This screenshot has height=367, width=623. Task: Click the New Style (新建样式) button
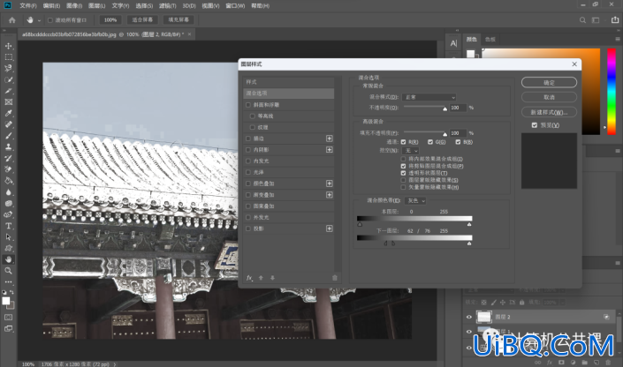pyautogui.click(x=549, y=112)
